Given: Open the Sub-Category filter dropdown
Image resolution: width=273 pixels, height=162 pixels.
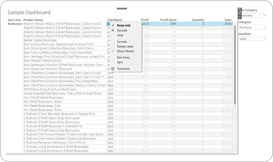Looking at the screenshot, I should [x=252, y=16].
